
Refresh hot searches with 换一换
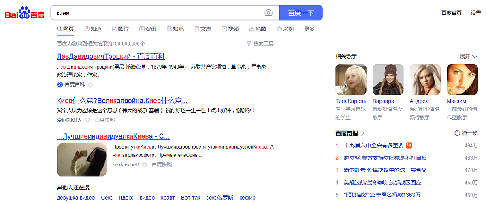pos(467,133)
